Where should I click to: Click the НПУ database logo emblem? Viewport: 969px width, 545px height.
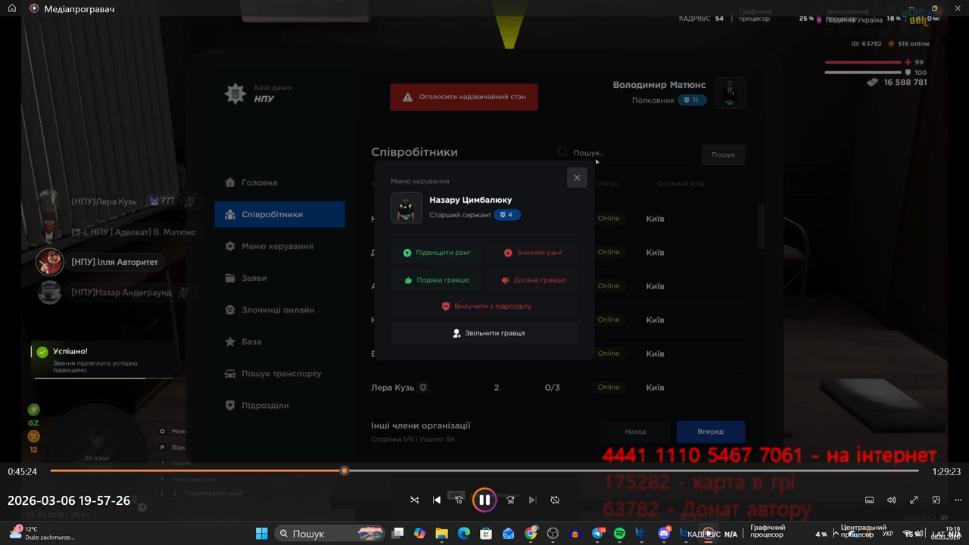click(x=235, y=94)
